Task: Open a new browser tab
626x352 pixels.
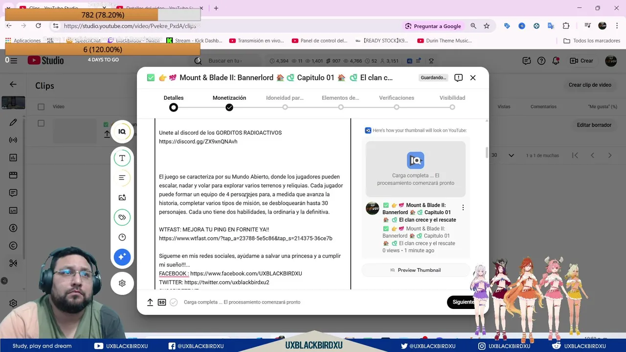Action: (x=216, y=8)
